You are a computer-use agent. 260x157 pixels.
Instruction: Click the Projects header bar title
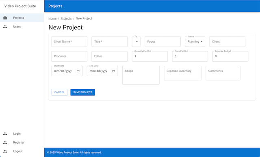coord(55,6)
